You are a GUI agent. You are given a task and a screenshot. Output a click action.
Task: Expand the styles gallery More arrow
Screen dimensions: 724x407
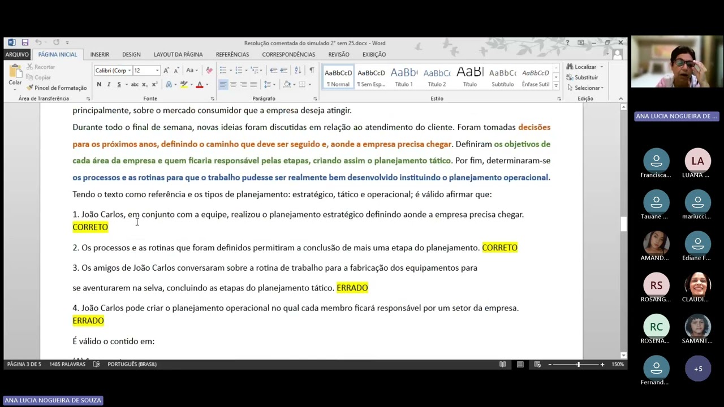(x=556, y=86)
